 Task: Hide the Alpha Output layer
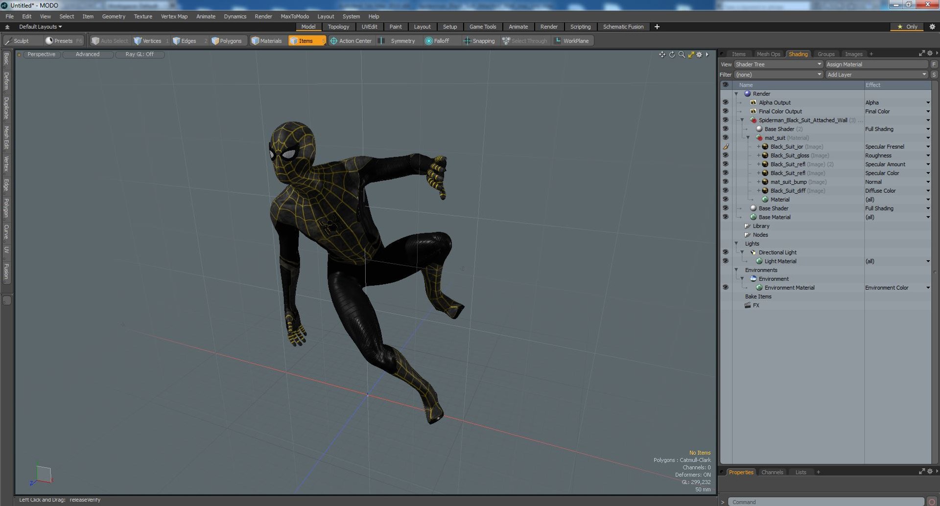click(x=726, y=102)
